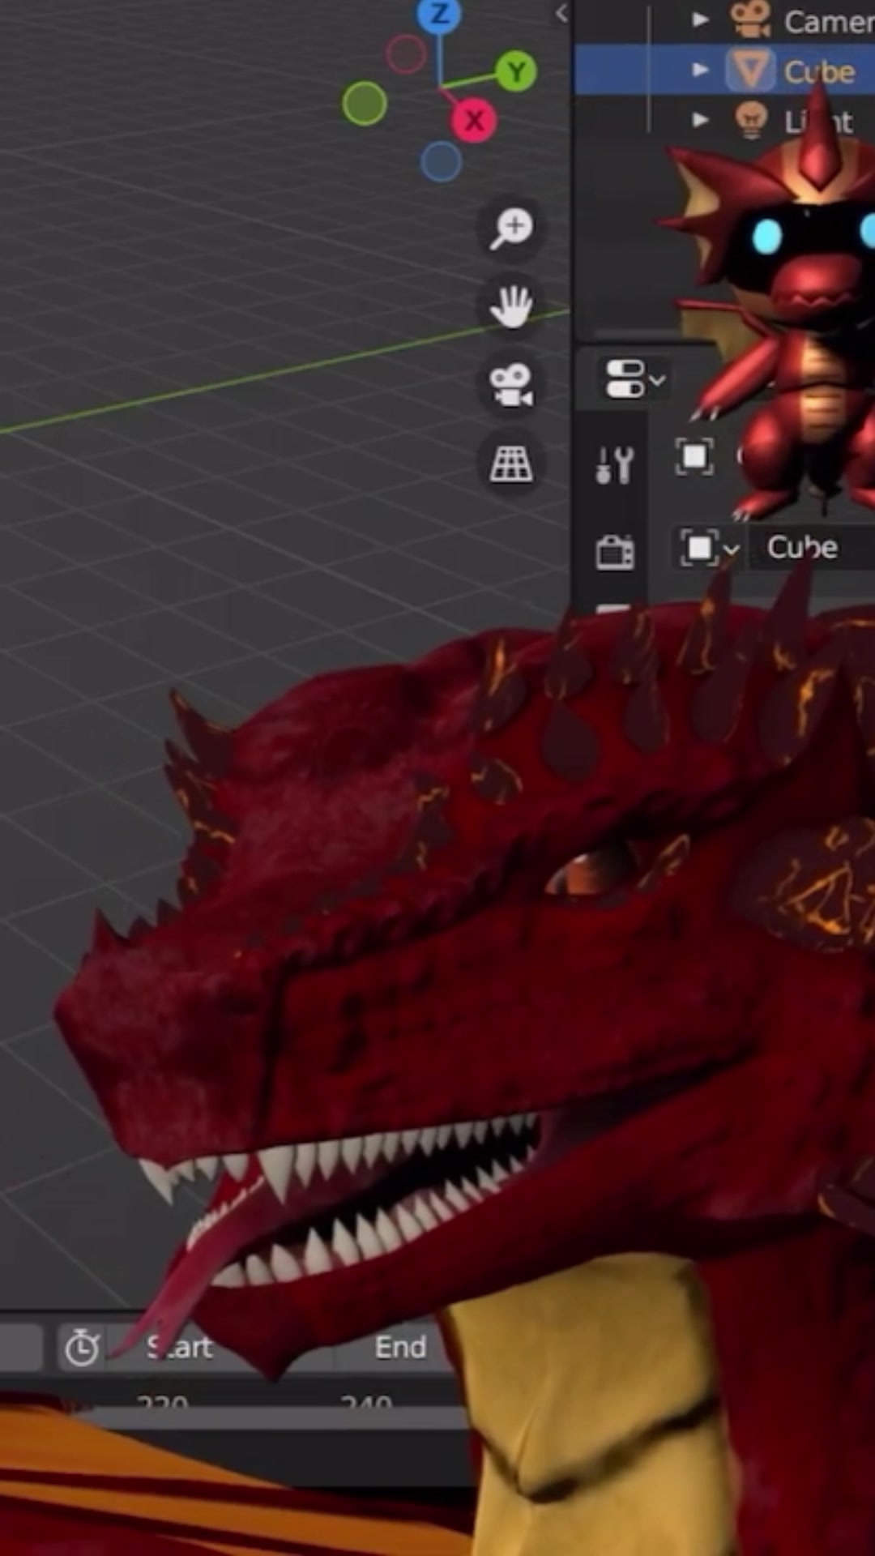Click the Start frame field in the timeline
Image resolution: width=875 pixels, height=1556 pixels.
coord(219,1348)
